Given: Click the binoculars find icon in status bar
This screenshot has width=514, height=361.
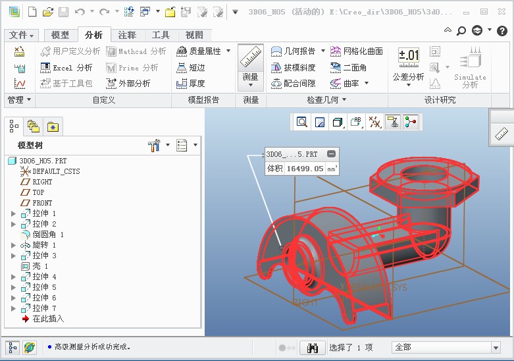Looking at the screenshot, I should pyautogui.click(x=313, y=347).
